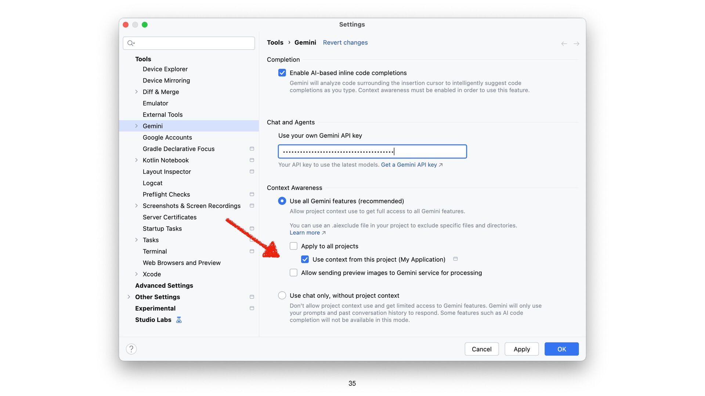
Task: Click the Studio Labs flask icon
Action: click(179, 320)
